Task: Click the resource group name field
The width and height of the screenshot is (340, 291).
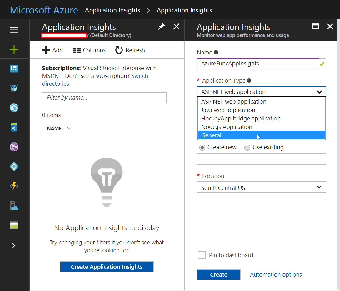Action: pos(261,159)
